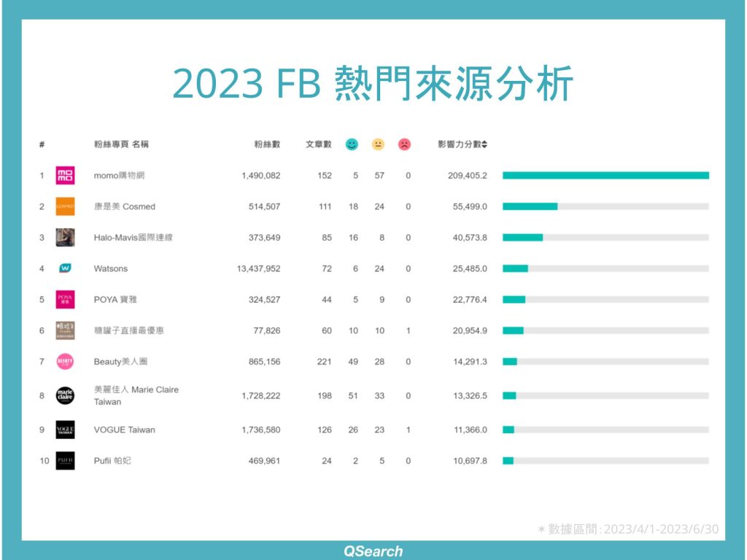Click the red sad-face sentiment column icon
This screenshot has width=747, height=560.
point(404,144)
